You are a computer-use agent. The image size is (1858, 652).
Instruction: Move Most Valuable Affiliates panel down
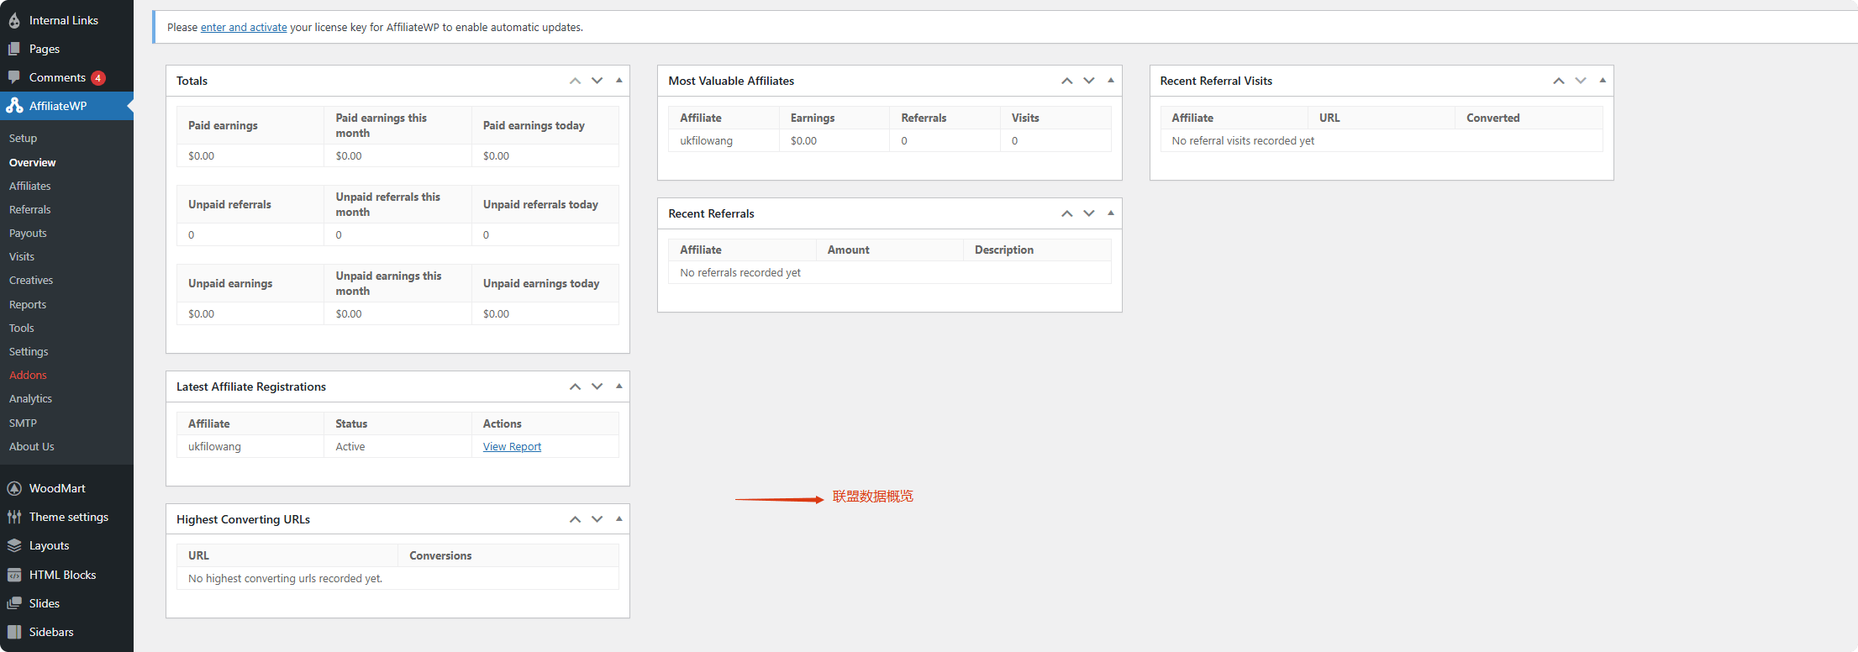click(1089, 81)
